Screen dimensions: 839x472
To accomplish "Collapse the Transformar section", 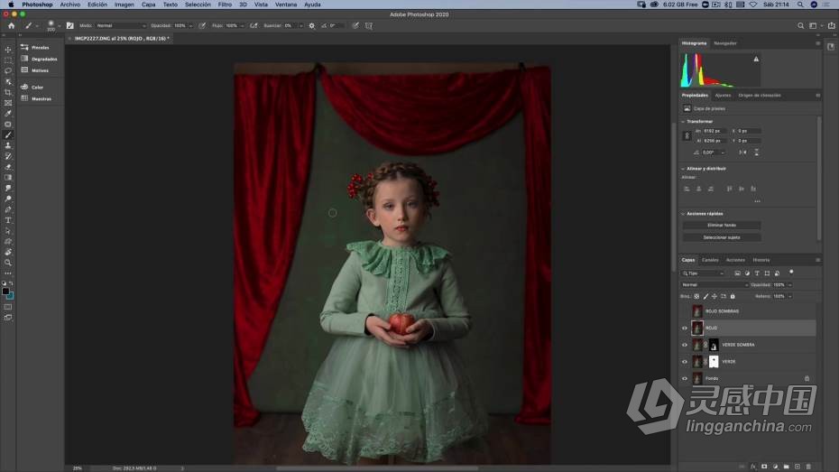I will (683, 122).
